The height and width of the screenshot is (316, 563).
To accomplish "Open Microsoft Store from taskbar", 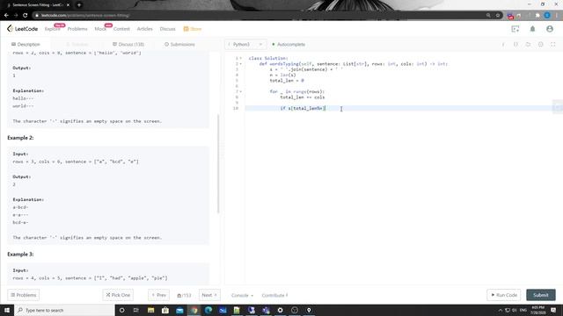I will pos(165,310).
